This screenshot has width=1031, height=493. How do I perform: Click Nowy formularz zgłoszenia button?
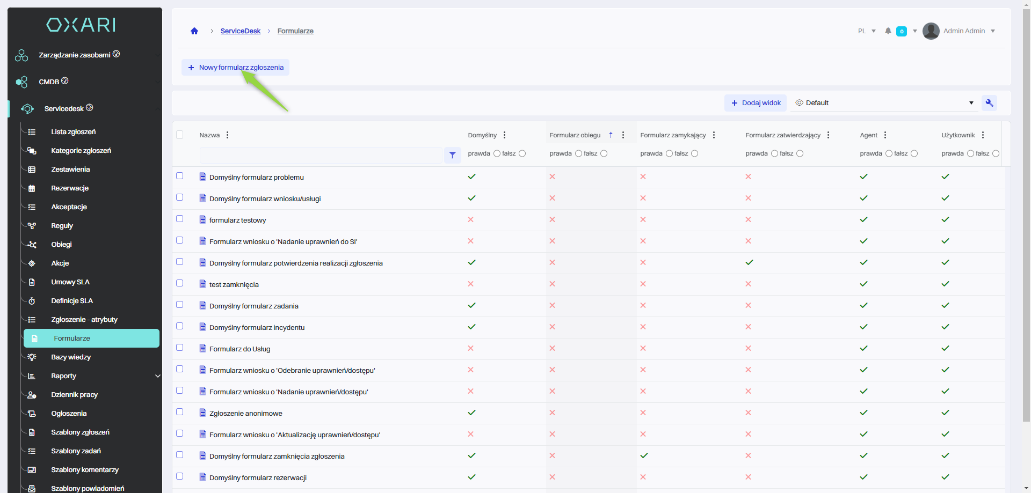pyautogui.click(x=236, y=68)
